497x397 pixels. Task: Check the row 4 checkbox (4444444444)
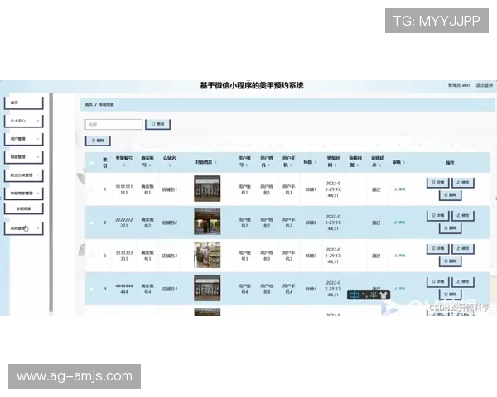click(x=92, y=289)
